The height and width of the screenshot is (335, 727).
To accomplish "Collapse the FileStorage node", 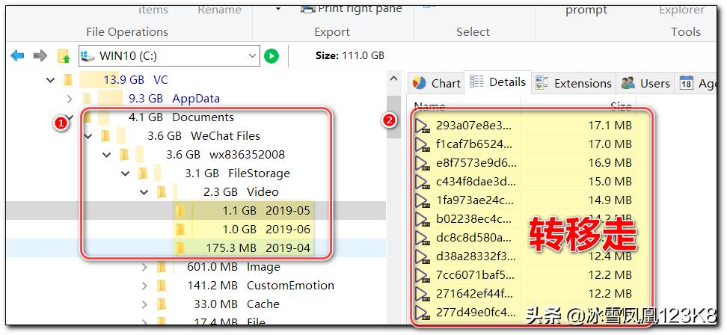I will (126, 173).
